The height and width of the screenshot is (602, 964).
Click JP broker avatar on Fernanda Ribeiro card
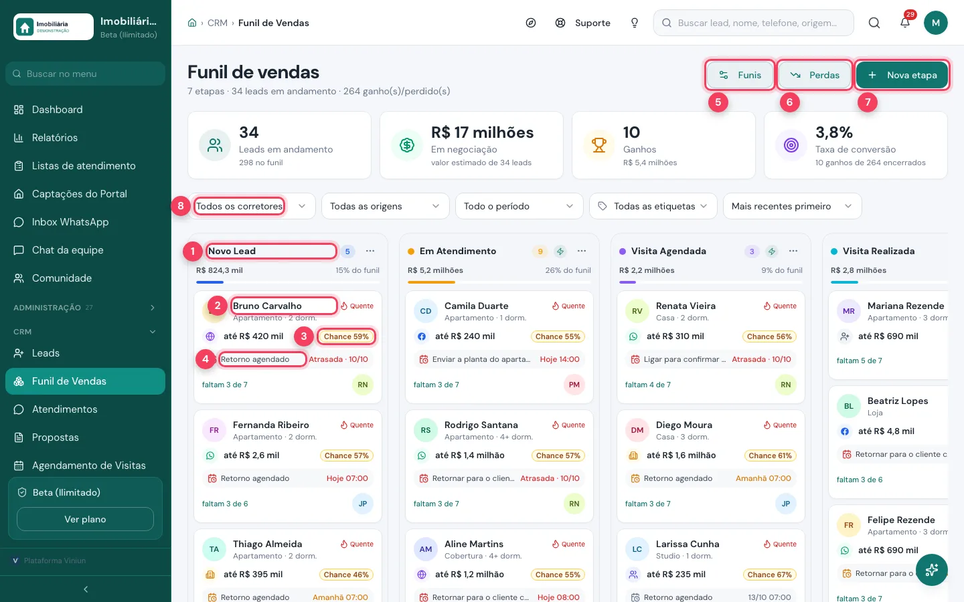click(363, 504)
